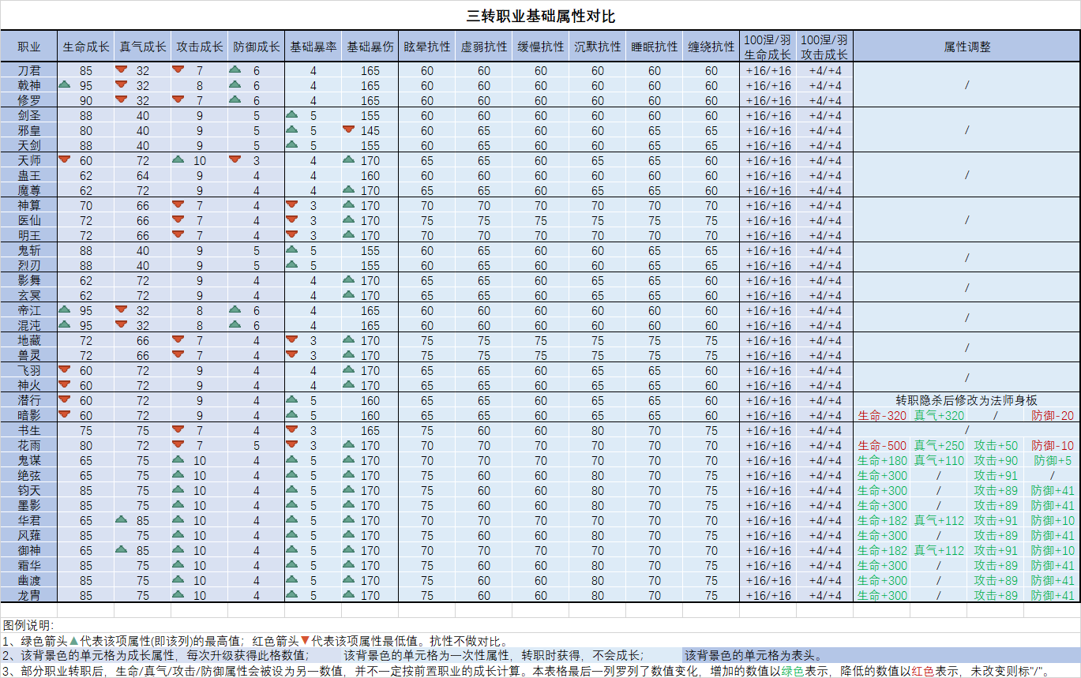Viewport: 1081px width, 678px height.
Task: Select the 防御成长 column header
Action: pos(257,47)
